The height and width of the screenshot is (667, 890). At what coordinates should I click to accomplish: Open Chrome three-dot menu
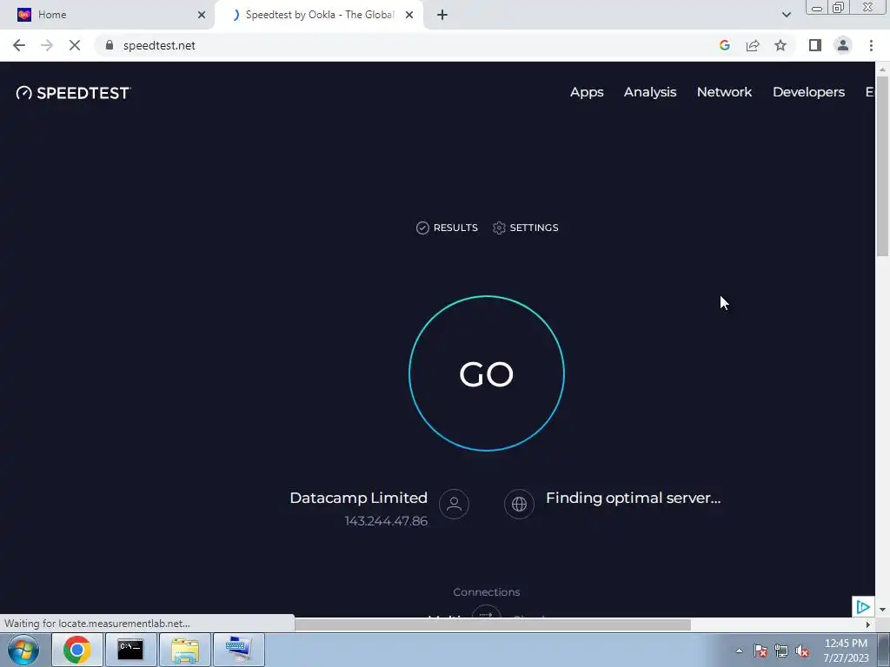tap(871, 45)
